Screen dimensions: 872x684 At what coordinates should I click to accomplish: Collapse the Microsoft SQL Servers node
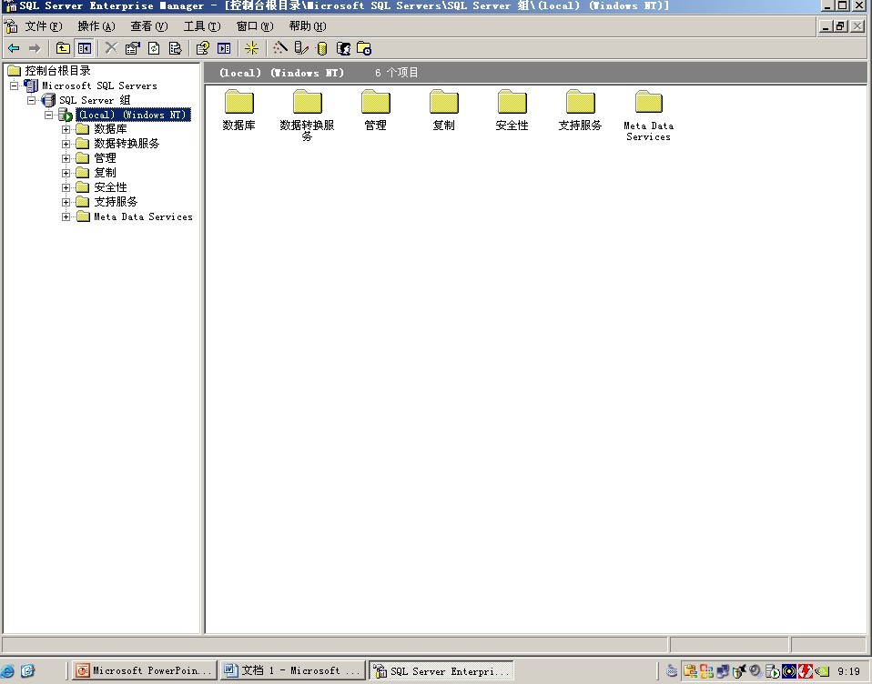[x=14, y=85]
